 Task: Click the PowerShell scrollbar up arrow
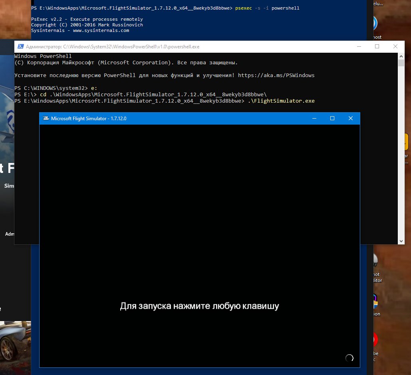point(401,56)
